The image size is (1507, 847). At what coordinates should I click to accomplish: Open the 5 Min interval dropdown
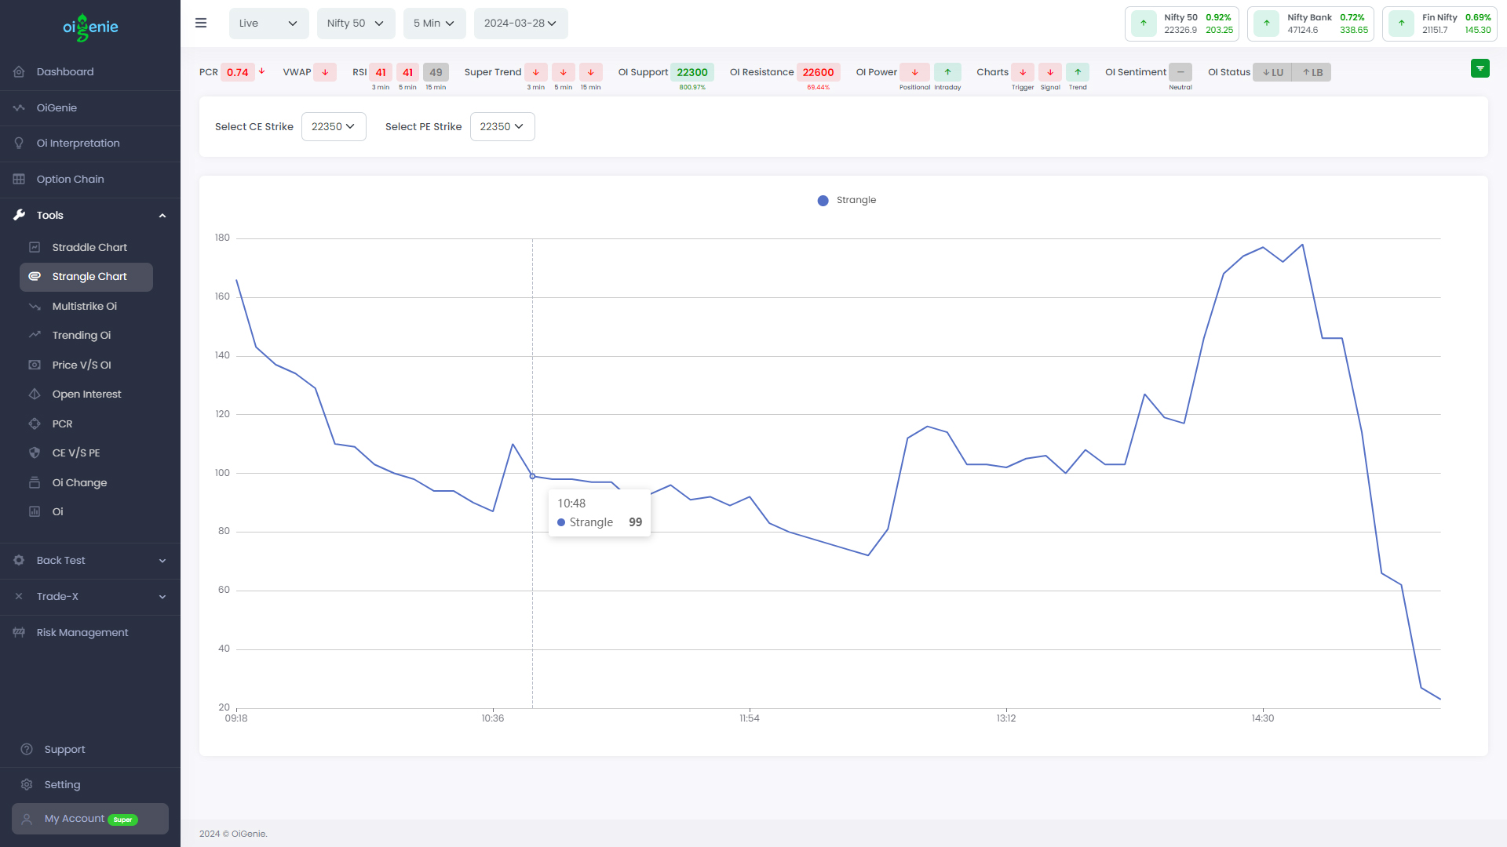coord(434,24)
